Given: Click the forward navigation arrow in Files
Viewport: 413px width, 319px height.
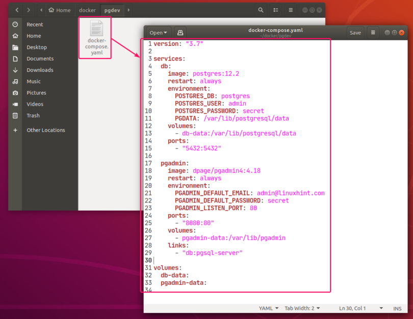Looking at the screenshot, I should pos(29,10).
